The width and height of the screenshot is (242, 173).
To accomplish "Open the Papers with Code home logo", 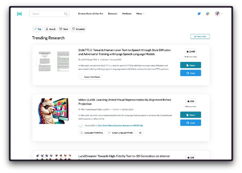I will point(19,14).
